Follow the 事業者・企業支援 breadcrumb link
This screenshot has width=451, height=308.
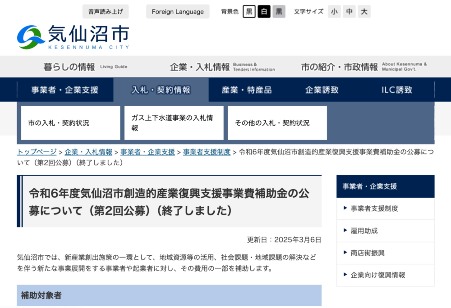click(x=147, y=152)
